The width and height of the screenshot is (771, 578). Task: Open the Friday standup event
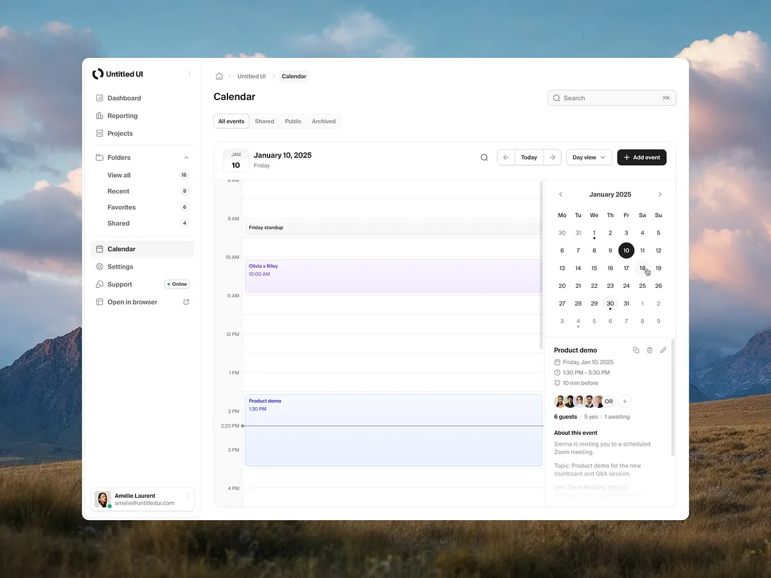(x=393, y=227)
